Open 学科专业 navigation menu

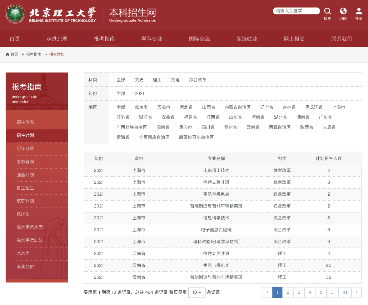point(152,39)
